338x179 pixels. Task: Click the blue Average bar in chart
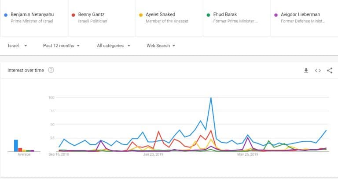tap(16, 146)
